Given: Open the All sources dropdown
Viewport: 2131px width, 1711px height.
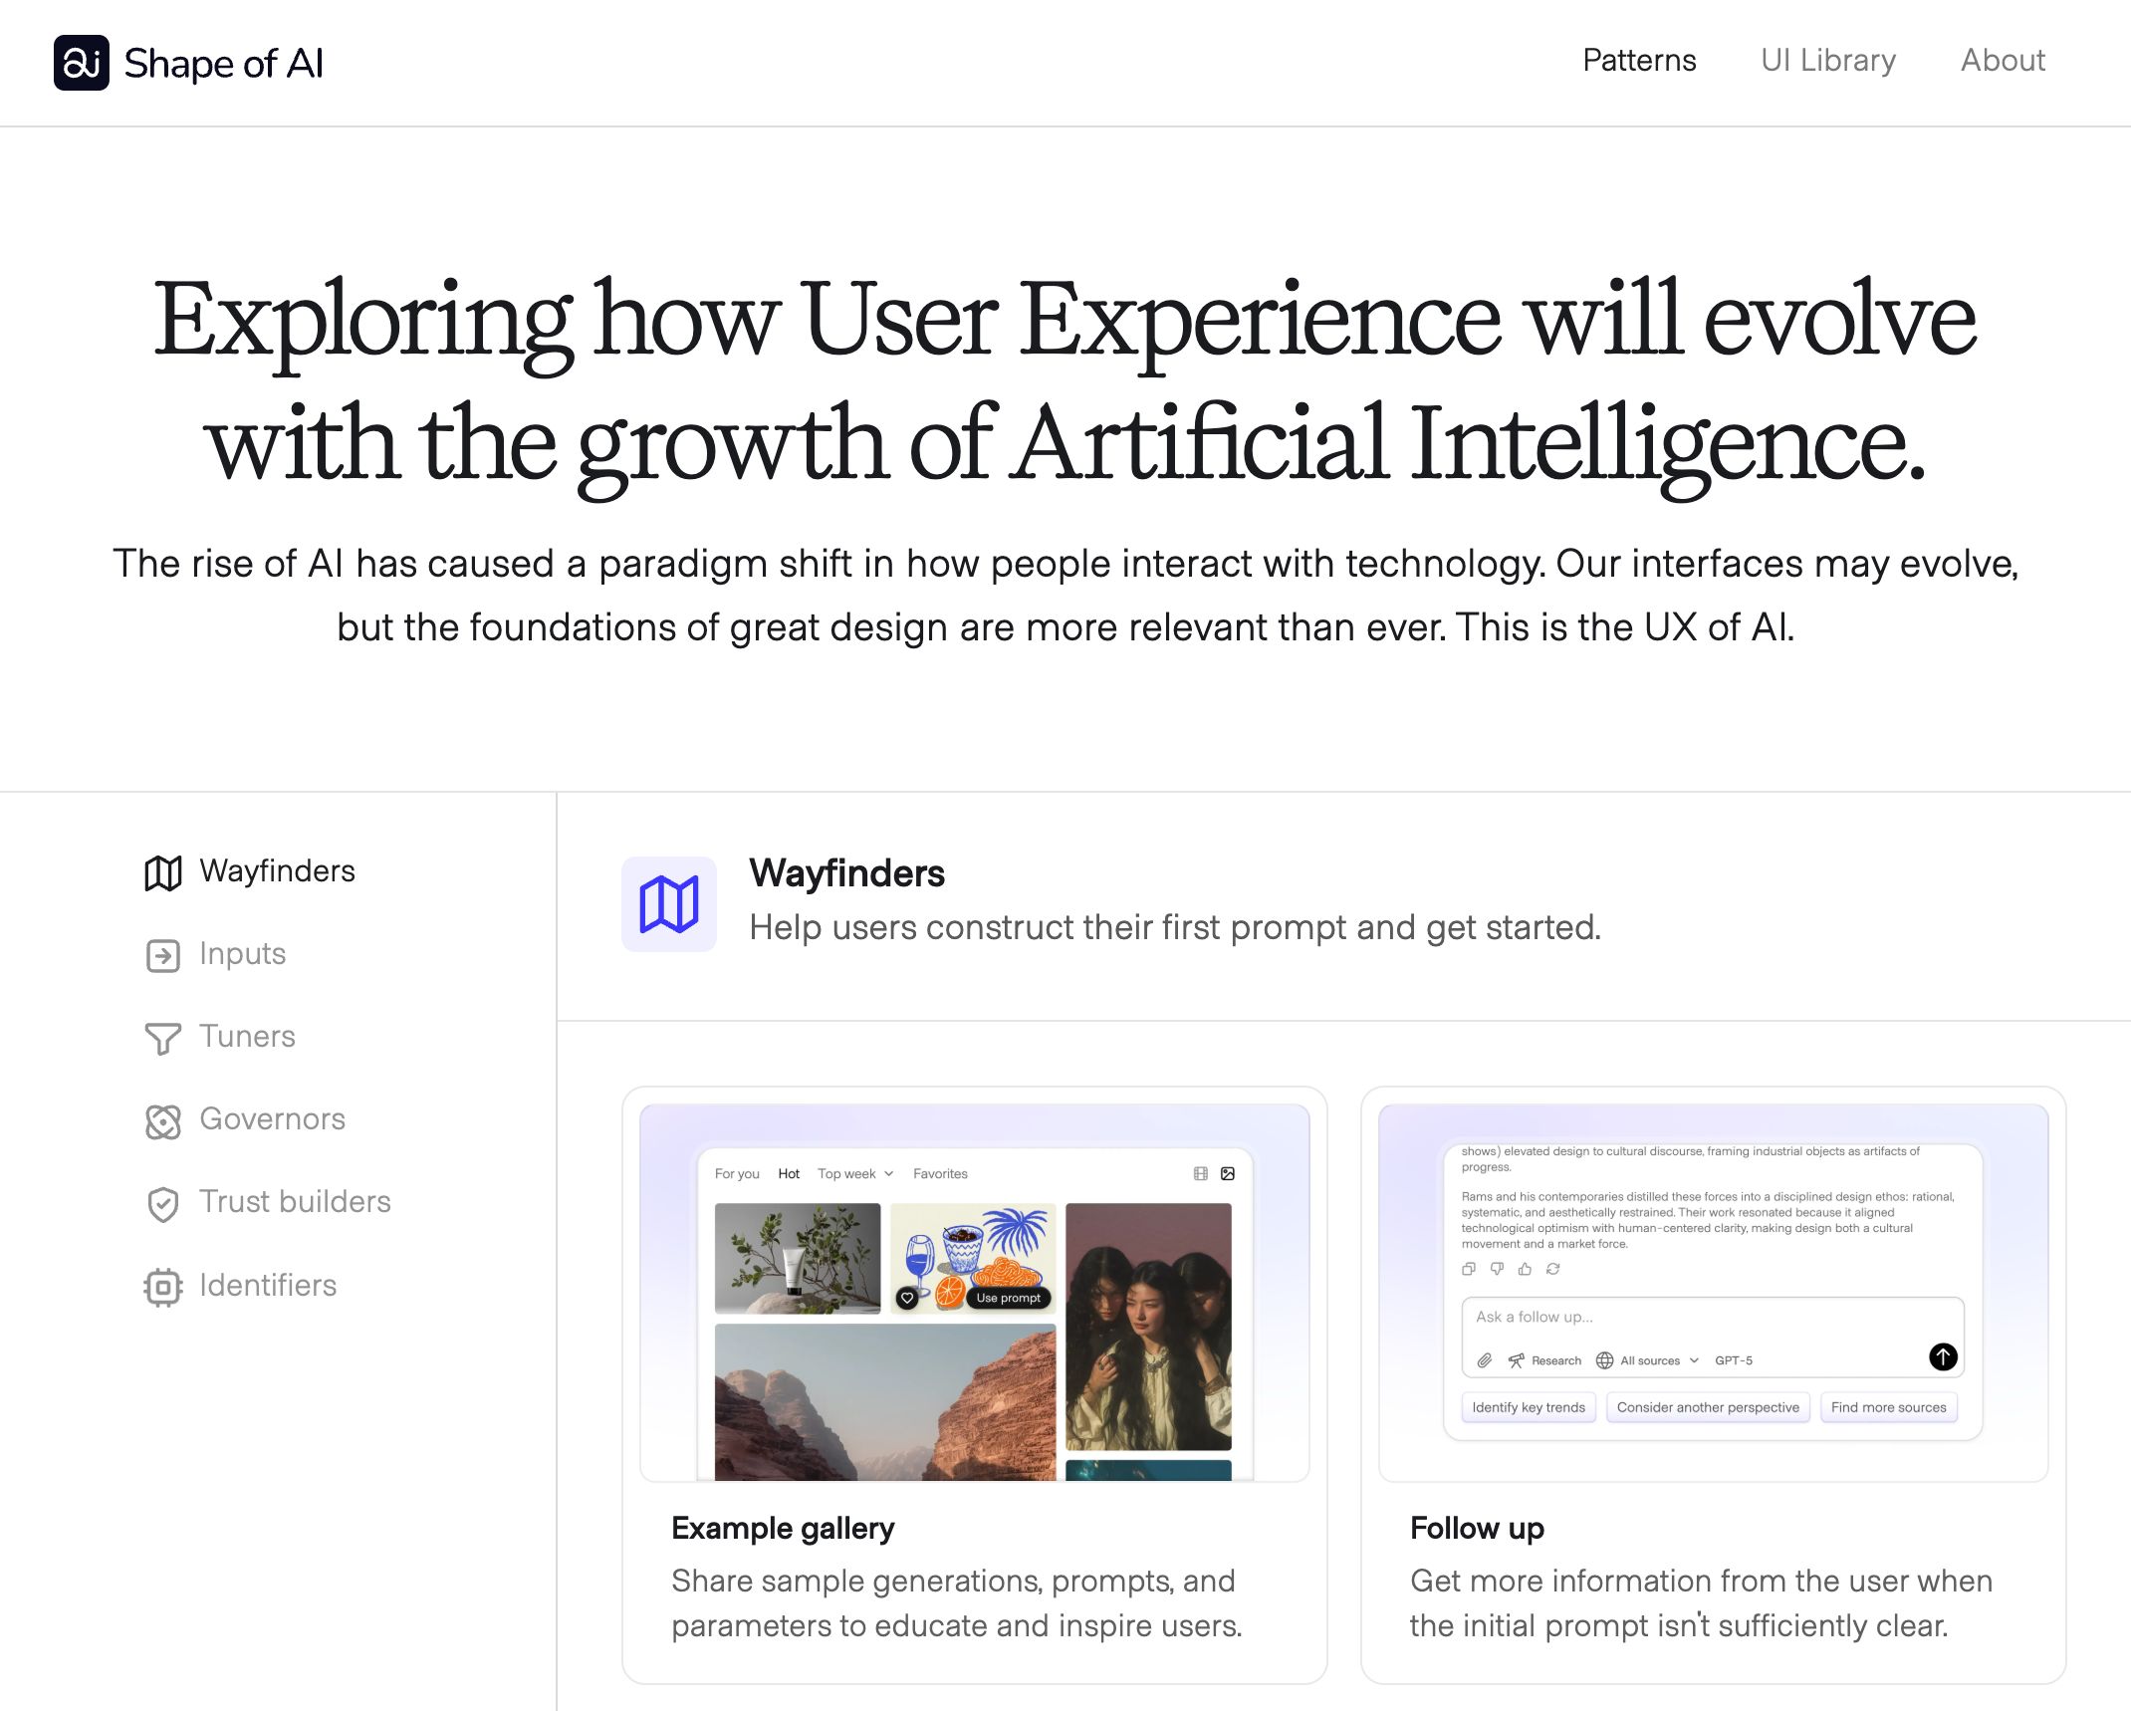Looking at the screenshot, I should coord(1648,1360).
